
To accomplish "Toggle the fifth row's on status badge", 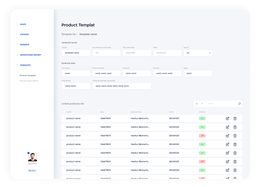I will pyautogui.click(x=202, y=153).
